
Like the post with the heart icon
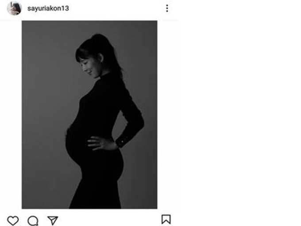click(x=13, y=220)
